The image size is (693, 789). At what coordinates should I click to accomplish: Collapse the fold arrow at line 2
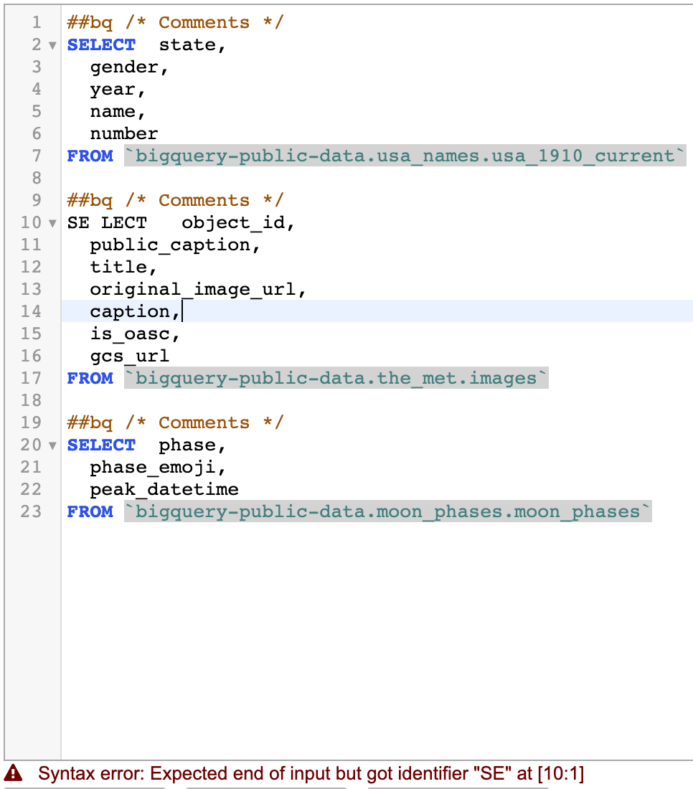52,46
